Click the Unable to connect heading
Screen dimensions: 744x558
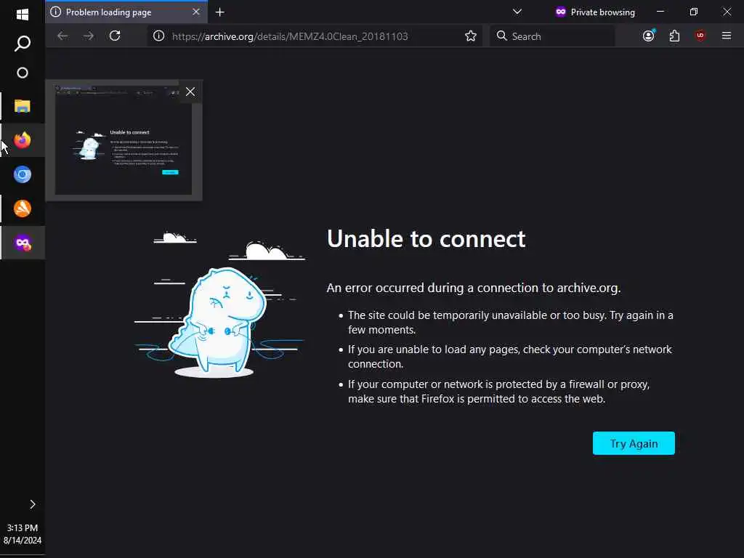coord(426,238)
